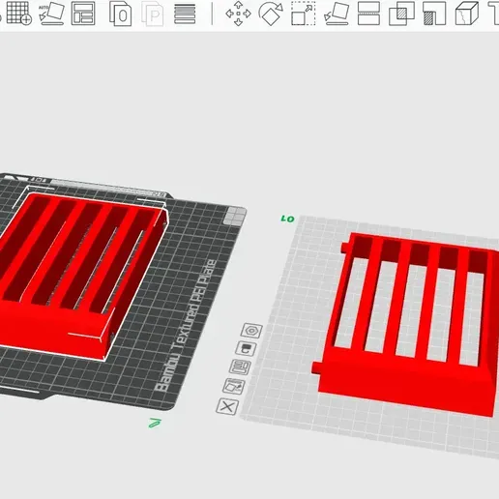The width and height of the screenshot is (499, 499).
Task: Select the Seam Painting cube tool
Action: [x=467, y=14]
